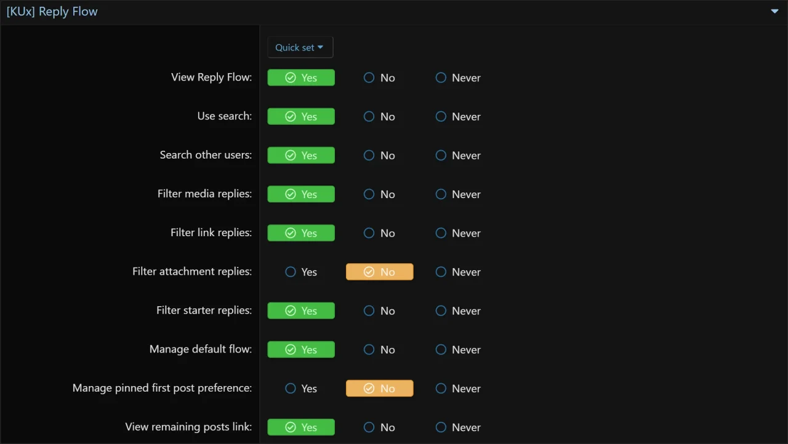This screenshot has width=788, height=444.
Task: Select Never for Manage pinned first post preference
Action: point(458,388)
